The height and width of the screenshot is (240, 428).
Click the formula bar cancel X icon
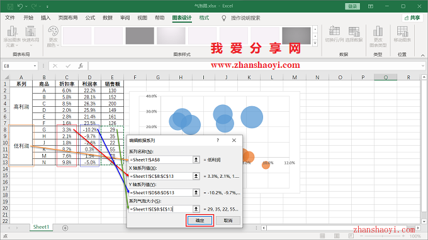55,66
